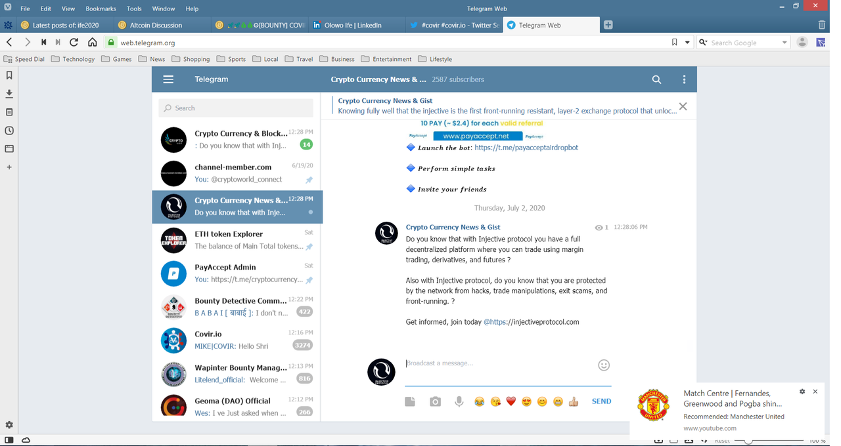841x446 pixels.
Task: Toggle the side panel visibility
Action: (9, 440)
